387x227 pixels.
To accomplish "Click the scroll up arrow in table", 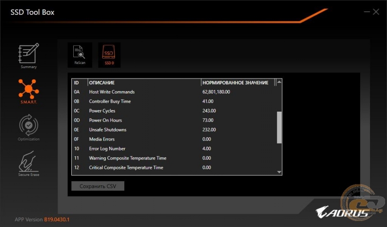I will click(279, 82).
